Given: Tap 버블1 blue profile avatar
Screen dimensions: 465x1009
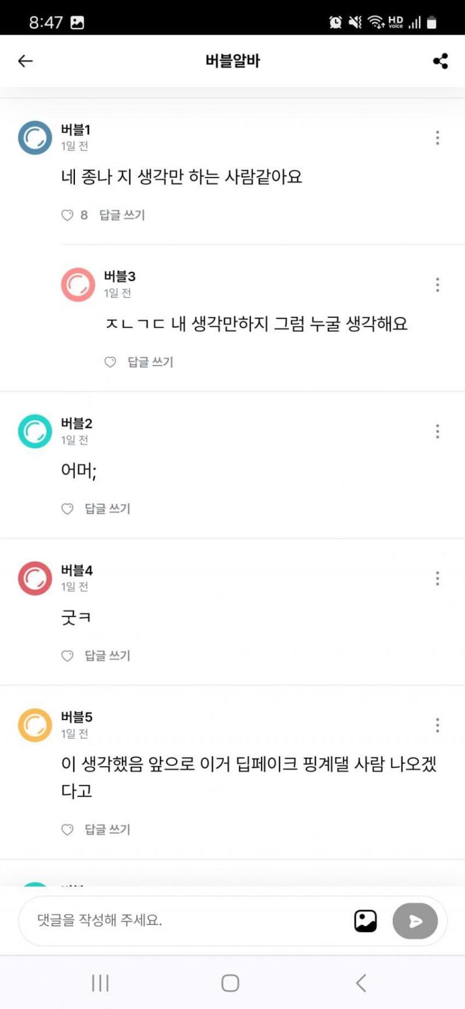Looking at the screenshot, I should pyautogui.click(x=35, y=138).
